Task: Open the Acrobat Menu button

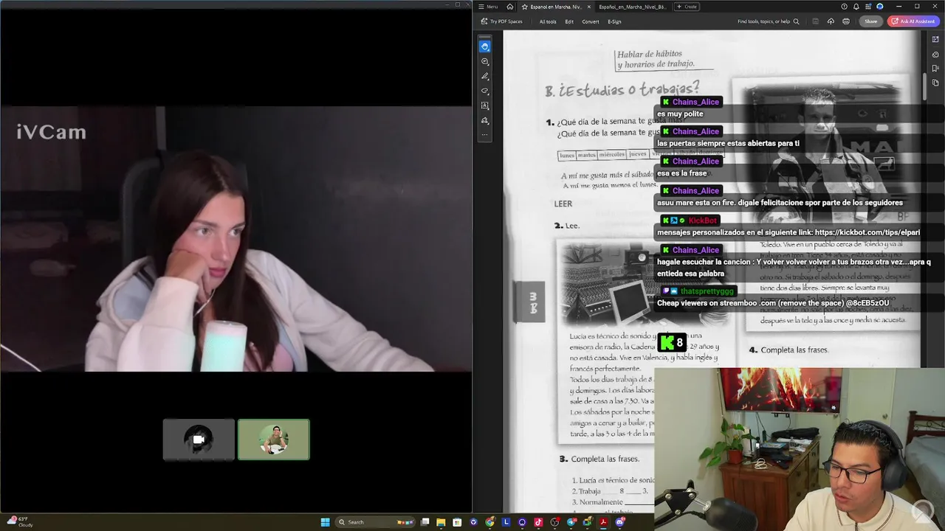Action: (487, 7)
